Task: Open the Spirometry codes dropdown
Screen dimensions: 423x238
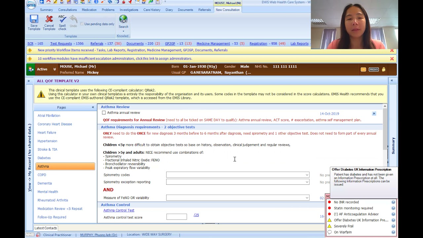Action: click(307, 175)
